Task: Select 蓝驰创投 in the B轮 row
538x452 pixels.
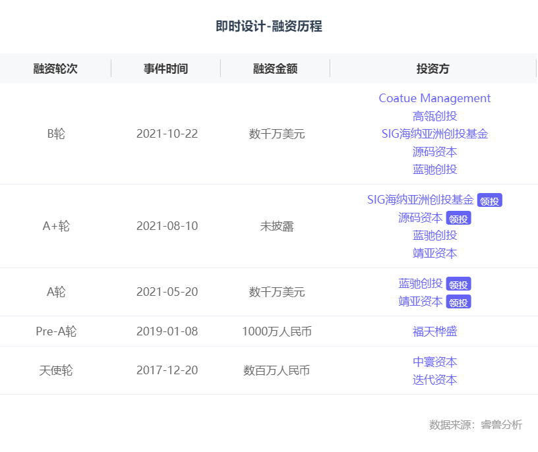Action: click(434, 169)
